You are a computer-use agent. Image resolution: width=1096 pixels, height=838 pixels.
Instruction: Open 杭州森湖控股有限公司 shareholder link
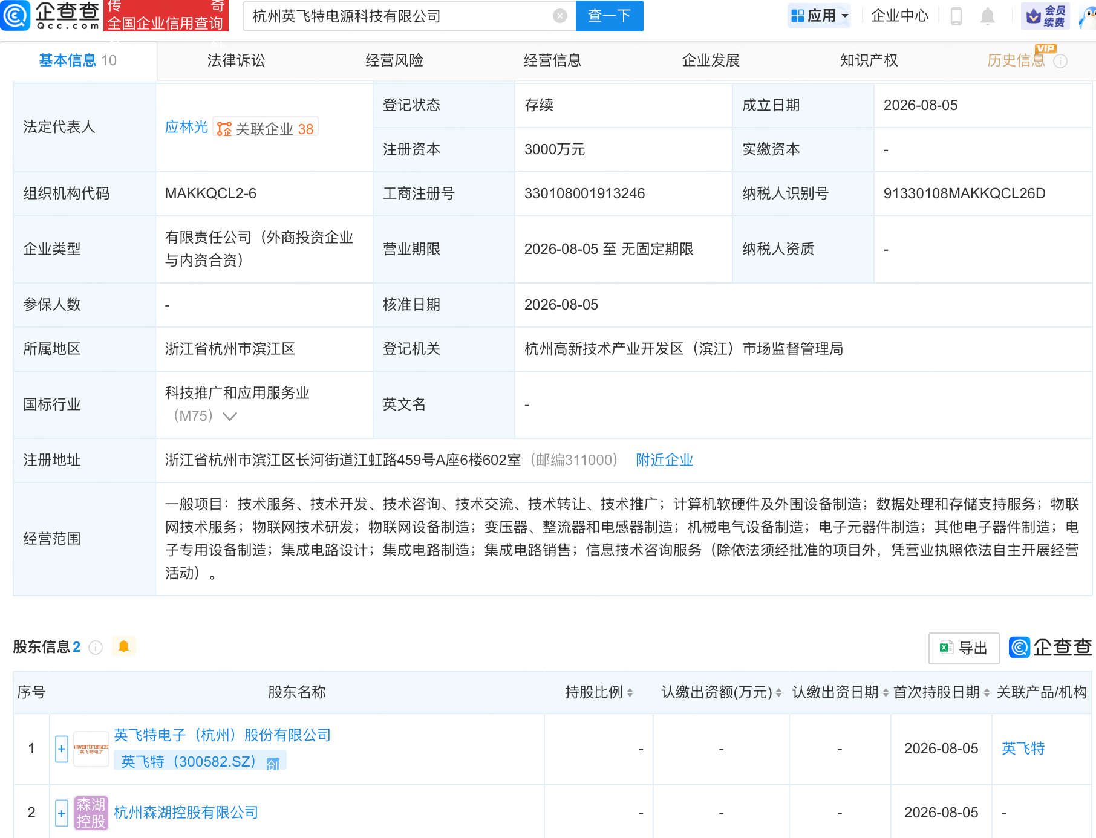click(x=186, y=813)
